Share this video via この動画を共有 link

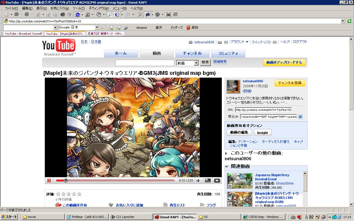[75, 205]
